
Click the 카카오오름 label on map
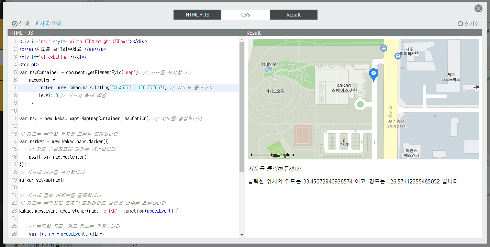pyautogui.click(x=275, y=91)
